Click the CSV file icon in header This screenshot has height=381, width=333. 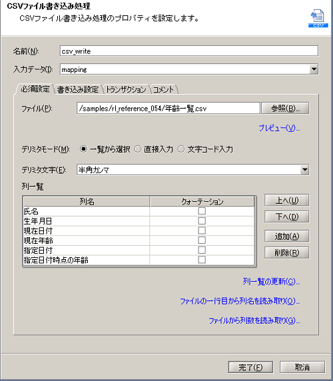318,18
